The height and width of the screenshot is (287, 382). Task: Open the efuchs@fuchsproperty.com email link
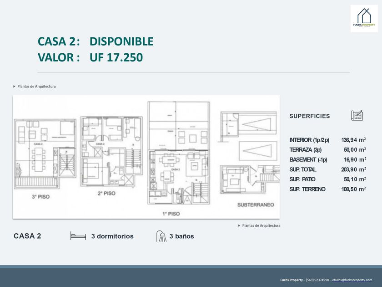click(352, 280)
